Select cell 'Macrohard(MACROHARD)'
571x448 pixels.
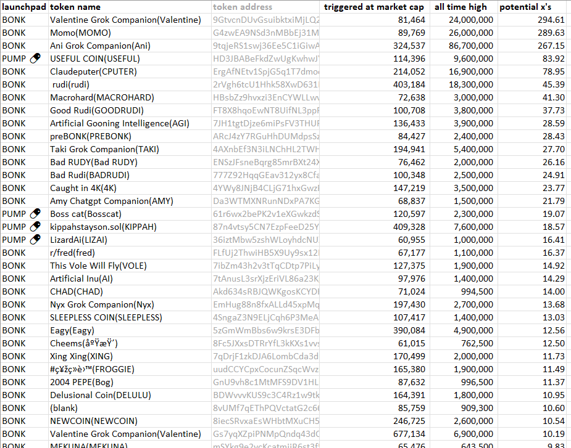point(130,97)
